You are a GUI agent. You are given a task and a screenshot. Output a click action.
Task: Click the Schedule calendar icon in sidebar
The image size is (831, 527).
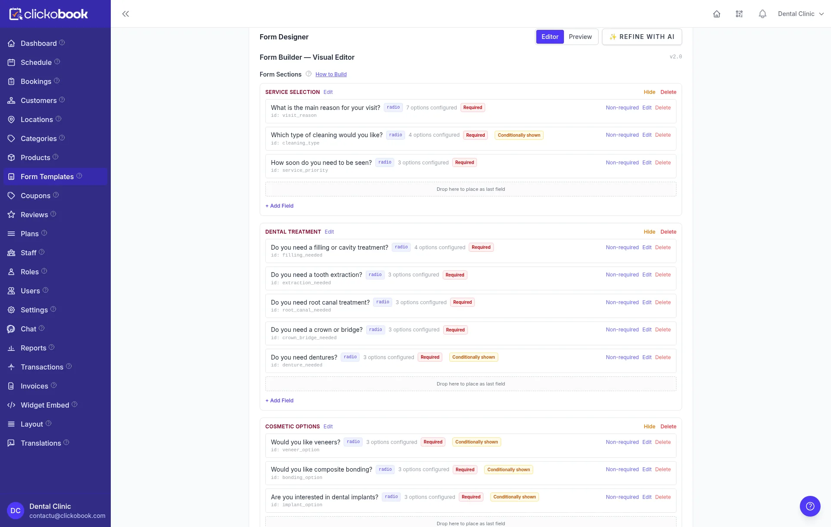pyautogui.click(x=11, y=62)
